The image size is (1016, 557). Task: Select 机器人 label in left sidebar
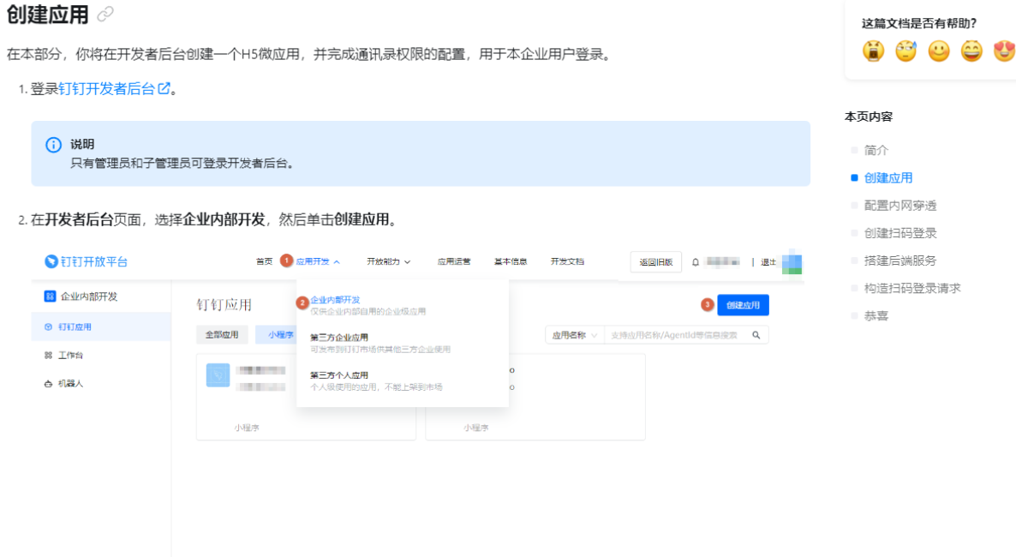[70, 383]
